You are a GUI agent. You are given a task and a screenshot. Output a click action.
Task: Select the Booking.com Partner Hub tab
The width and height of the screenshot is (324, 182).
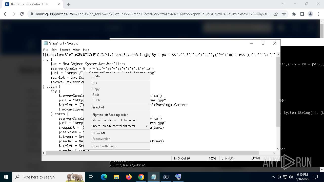[32, 4]
